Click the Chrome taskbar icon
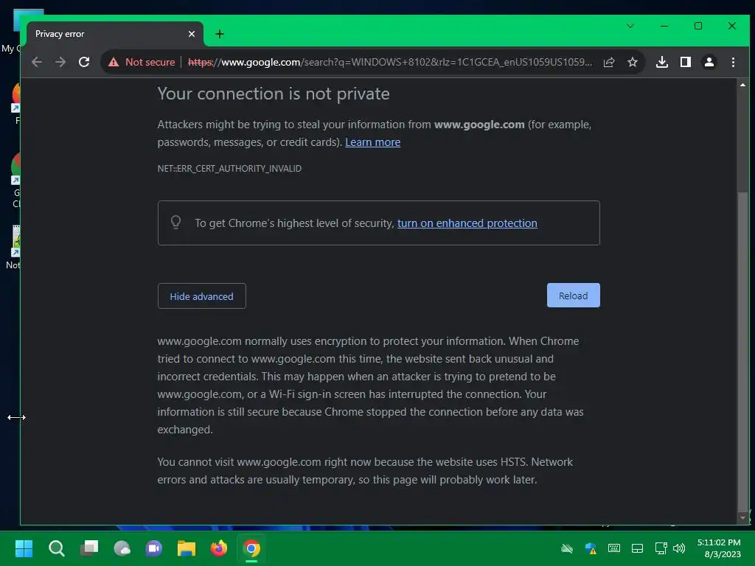The image size is (755, 566). coord(251,548)
